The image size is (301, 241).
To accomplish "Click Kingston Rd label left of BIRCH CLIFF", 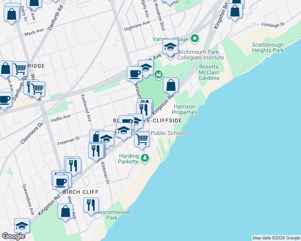I will coord(49,205).
